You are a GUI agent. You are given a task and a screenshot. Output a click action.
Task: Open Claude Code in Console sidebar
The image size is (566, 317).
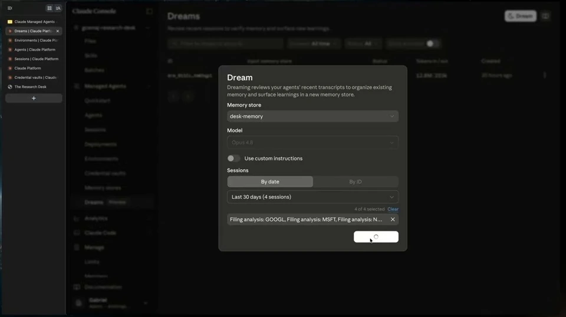click(x=100, y=233)
